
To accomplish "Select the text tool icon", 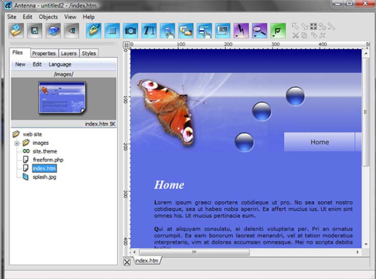I will [x=149, y=31].
